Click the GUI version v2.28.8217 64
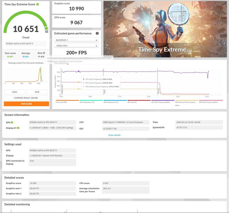Viewport: 229px width, 213px height. [x=125, y=129]
